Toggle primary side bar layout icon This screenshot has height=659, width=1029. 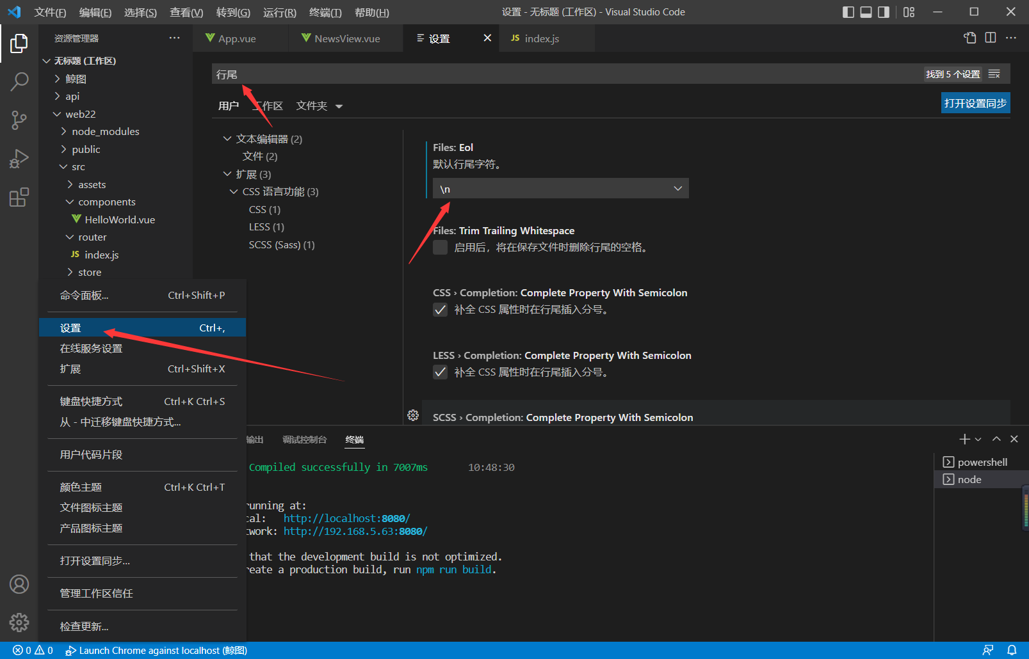848,12
